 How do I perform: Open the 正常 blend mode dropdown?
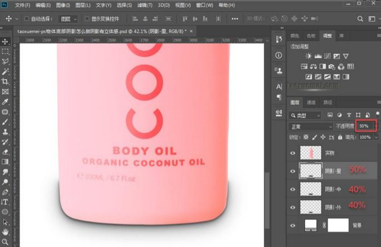point(310,127)
